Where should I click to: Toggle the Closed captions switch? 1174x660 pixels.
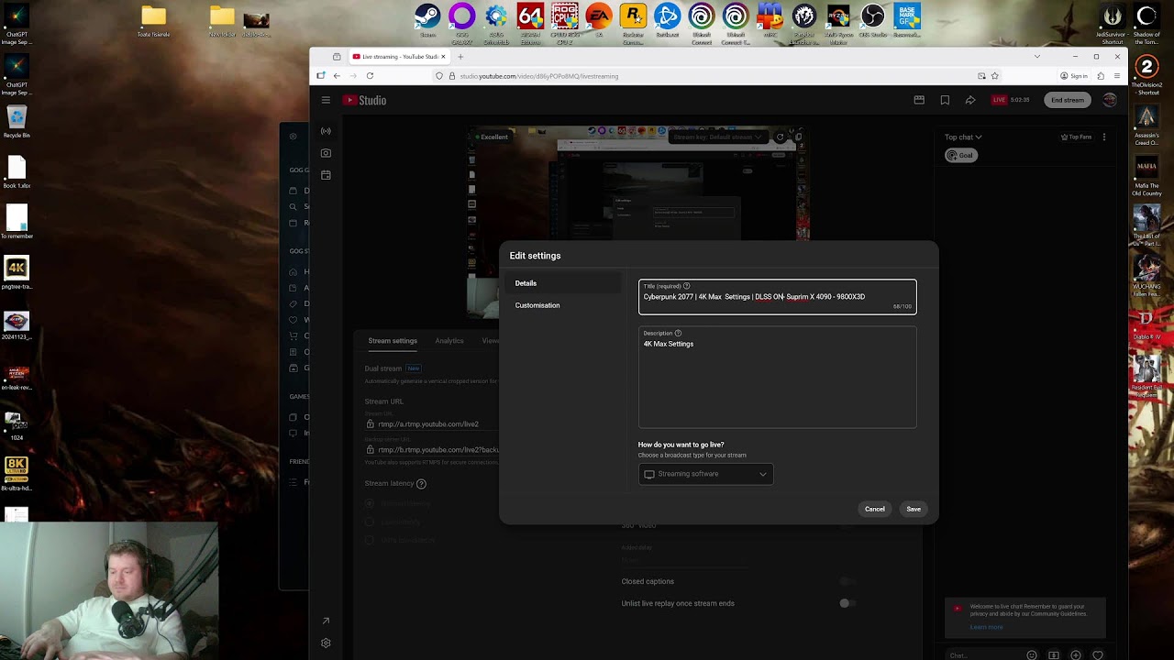847,581
